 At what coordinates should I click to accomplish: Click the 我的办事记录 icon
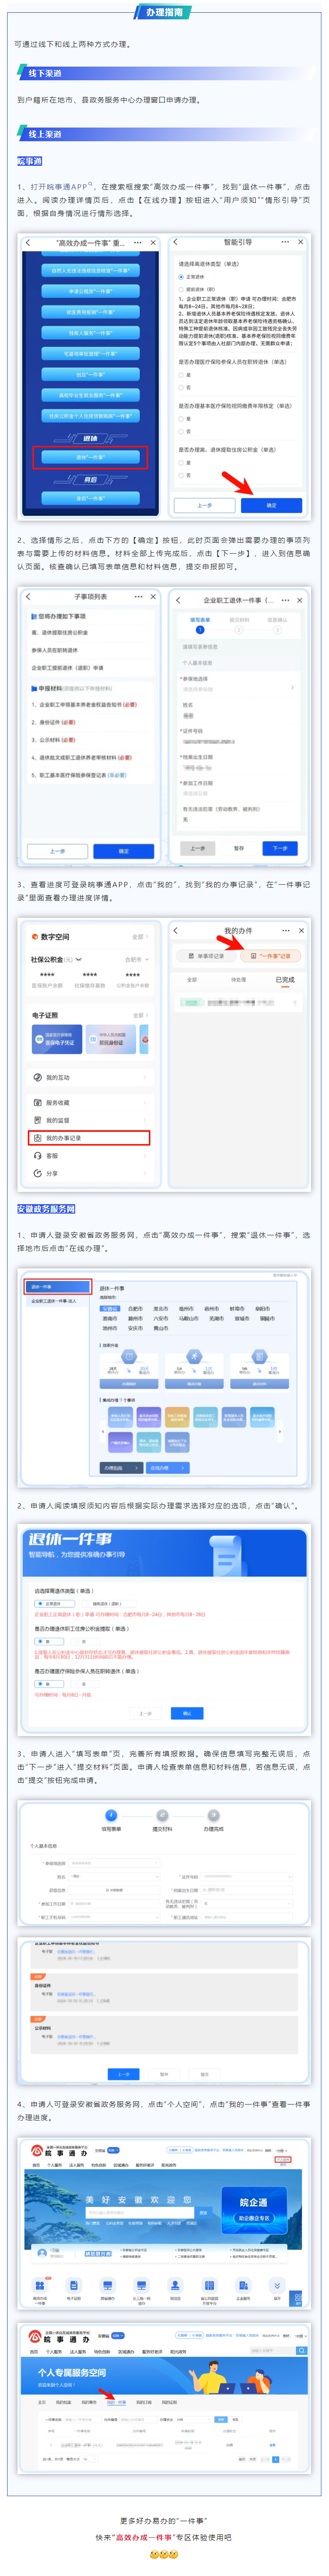tap(37, 1138)
